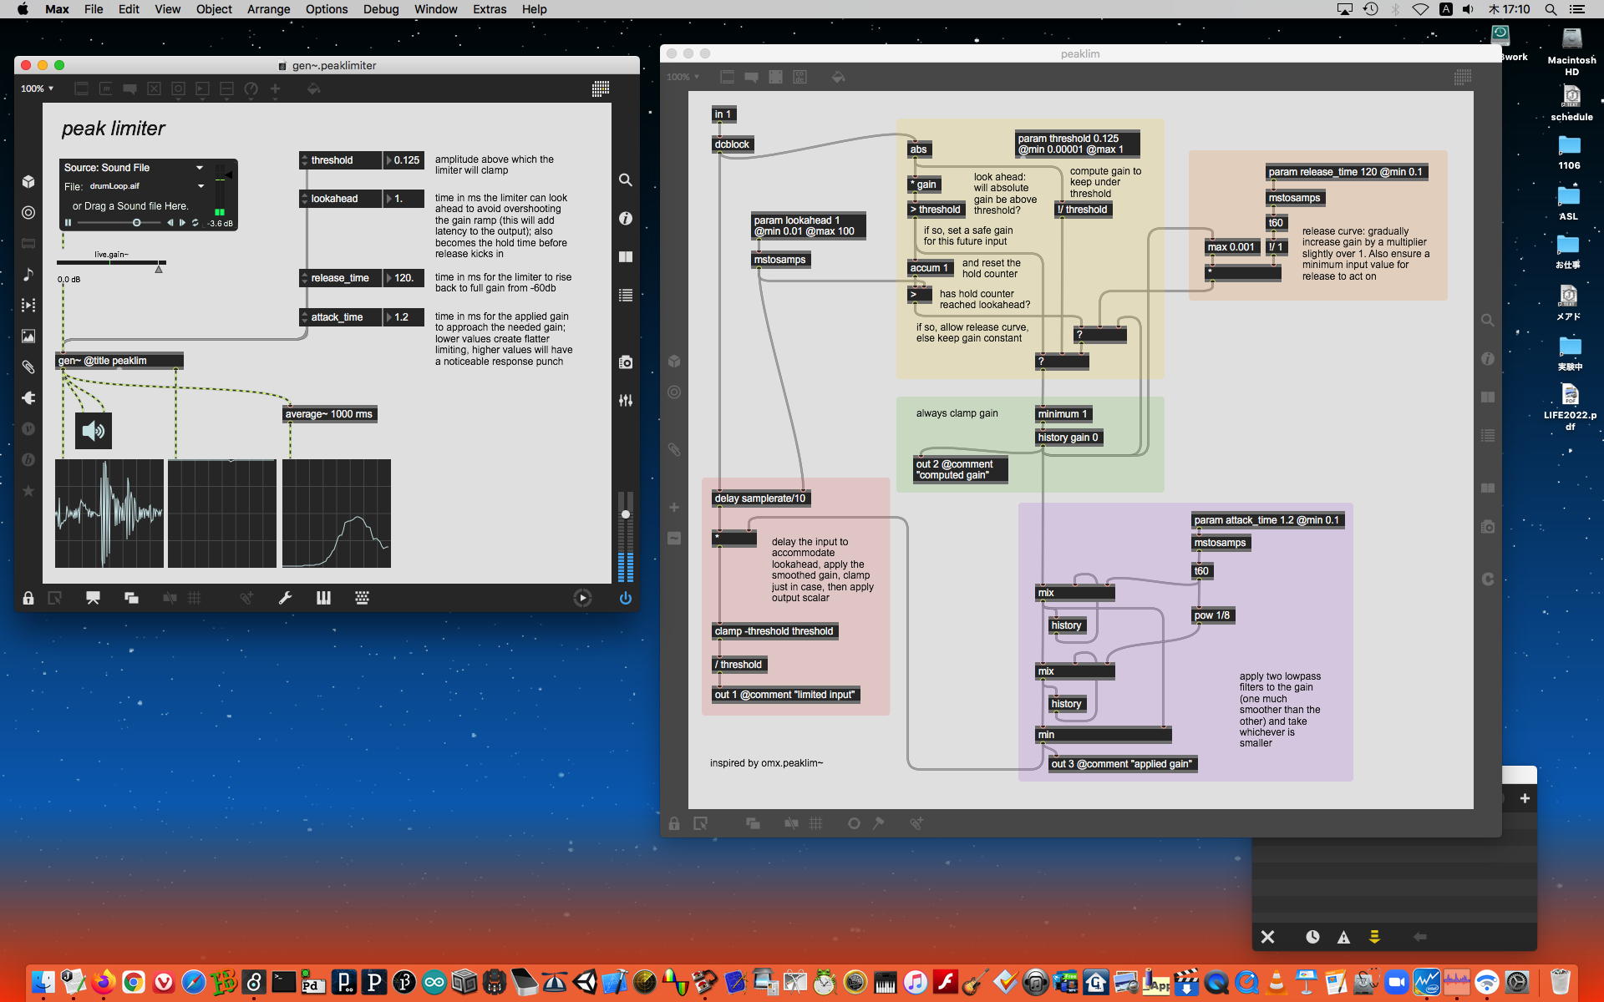This screenshot has width=1604, height=1002.
Task: Open the Plug-ins browser icon
Action: point(28,397)
